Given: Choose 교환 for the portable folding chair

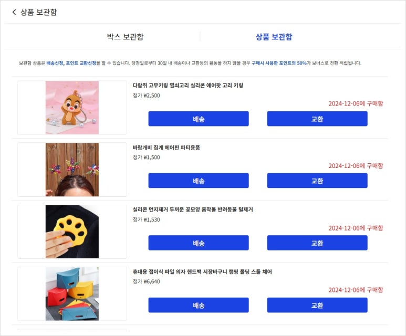Looking at the screenshot, I should [317, 305].
